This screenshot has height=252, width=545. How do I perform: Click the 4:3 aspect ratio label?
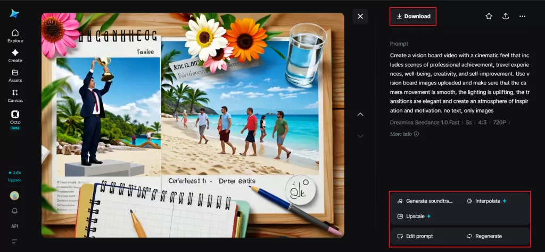pos(481,123)
